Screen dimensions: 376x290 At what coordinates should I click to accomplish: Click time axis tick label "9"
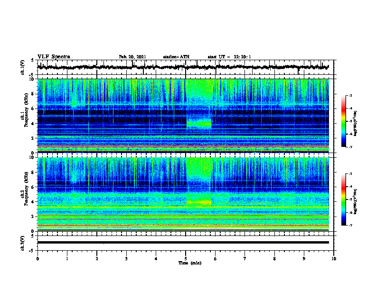304,259
